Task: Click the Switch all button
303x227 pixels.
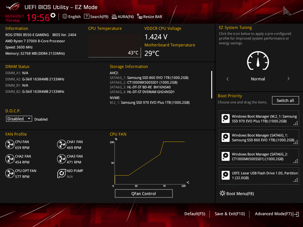Action: [x=286, y=100]
